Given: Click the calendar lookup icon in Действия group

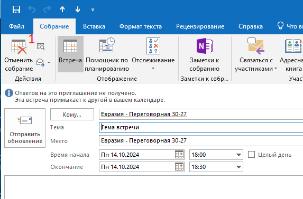Looking at the screenshot, I should pyautogui.click(x=41, y=46).
